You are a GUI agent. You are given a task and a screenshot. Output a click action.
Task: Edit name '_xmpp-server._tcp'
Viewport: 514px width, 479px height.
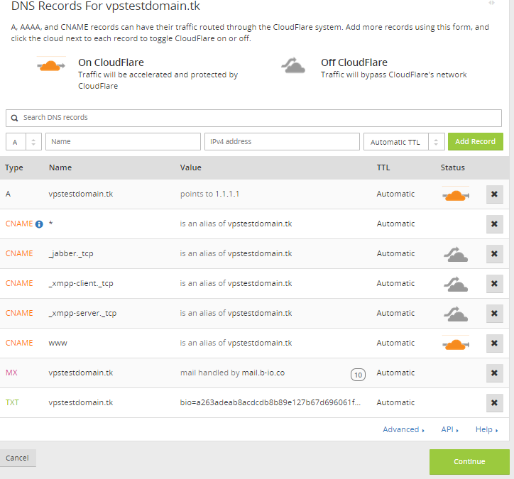coord(82,313)
